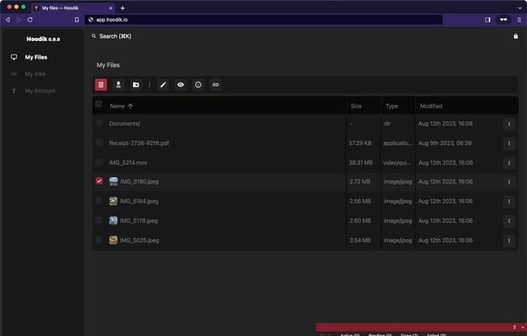
Task: Open options menu for IMG_5184.jpeg
Action: click(x=509, y=201)
